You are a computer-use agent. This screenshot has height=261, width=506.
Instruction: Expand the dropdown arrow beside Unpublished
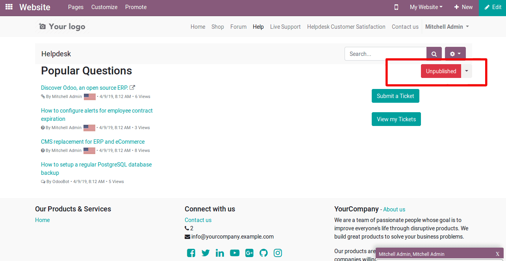[467, 71]
